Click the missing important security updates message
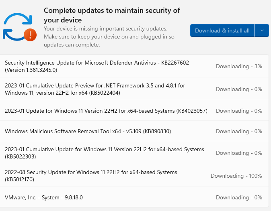Viewport: 271px width, 211px height. [105, 29]
